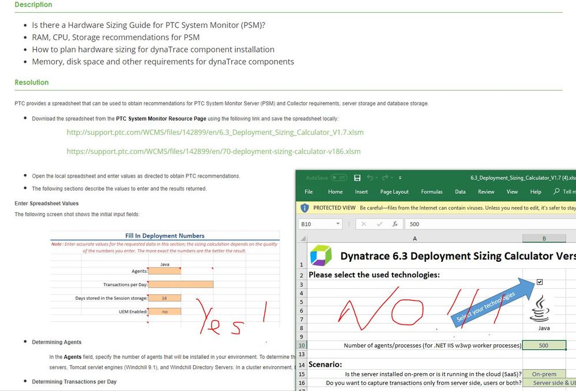Click 'PTC System Monitor Resource Page' bold text
Image resolution: width=576 pixels, height=391 pixels.
161,119
